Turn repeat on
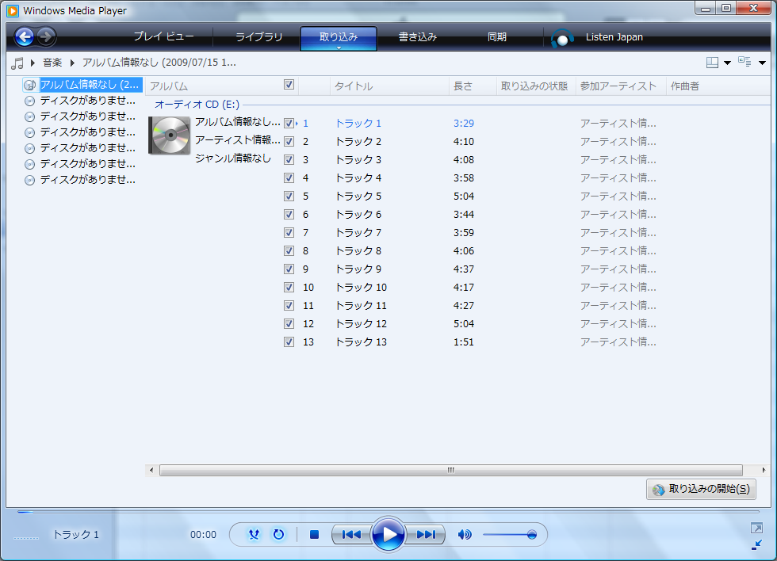This screenshot has height=561, width=777. point(278,534)
